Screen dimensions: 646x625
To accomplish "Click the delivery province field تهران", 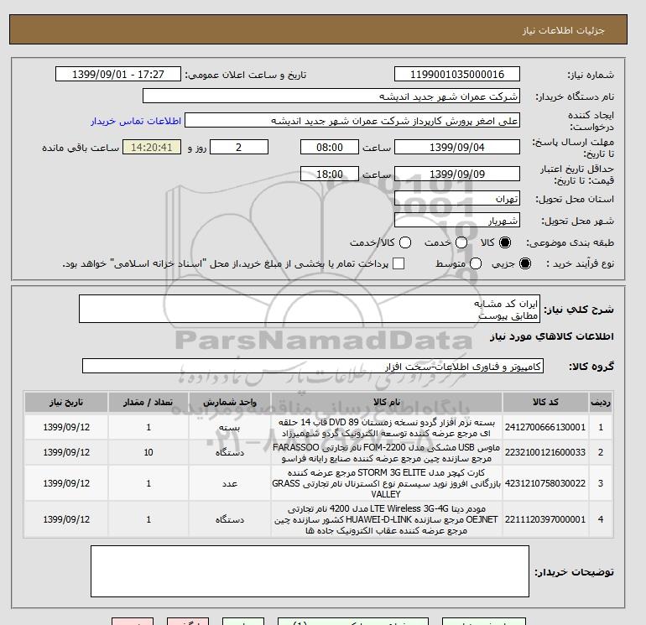I will tap(457, 199).
